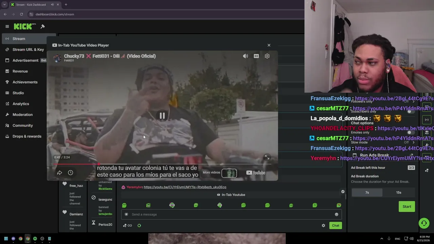Show hidden system tray icons

point(381,239)
